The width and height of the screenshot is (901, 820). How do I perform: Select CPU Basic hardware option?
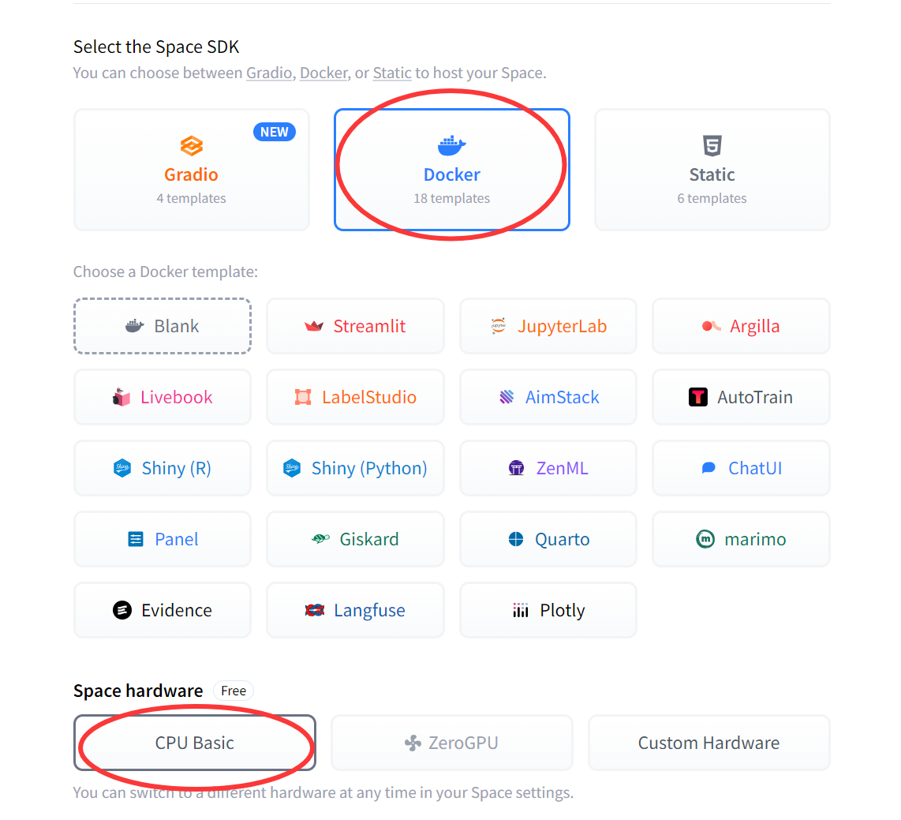(x=195, y=743)
